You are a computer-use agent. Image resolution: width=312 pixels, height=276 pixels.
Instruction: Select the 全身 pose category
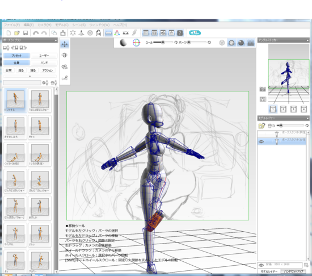point(16,62)
